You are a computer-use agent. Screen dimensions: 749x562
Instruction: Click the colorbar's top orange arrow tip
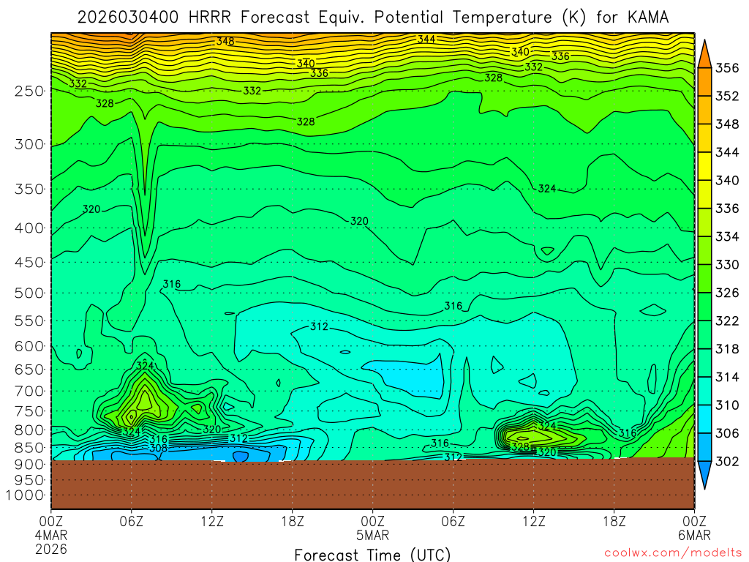click(x=704, y=53)
